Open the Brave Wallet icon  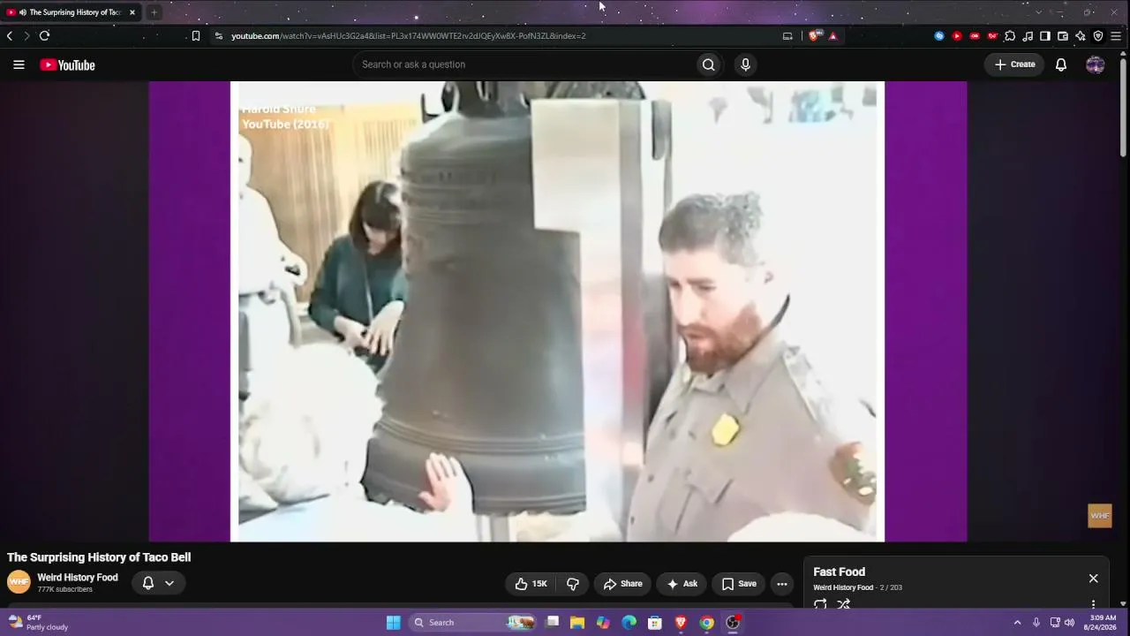(1063, 36)
